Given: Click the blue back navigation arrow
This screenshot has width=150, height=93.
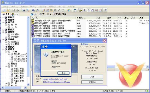Looking at the screenshot, I should pos(32,14).
